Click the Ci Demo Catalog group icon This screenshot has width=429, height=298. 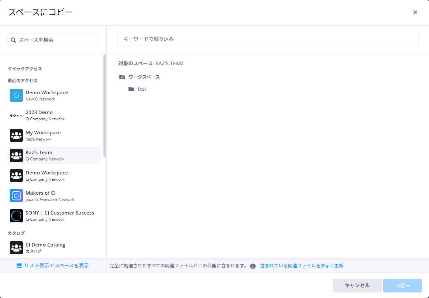[x=16, y=248]
